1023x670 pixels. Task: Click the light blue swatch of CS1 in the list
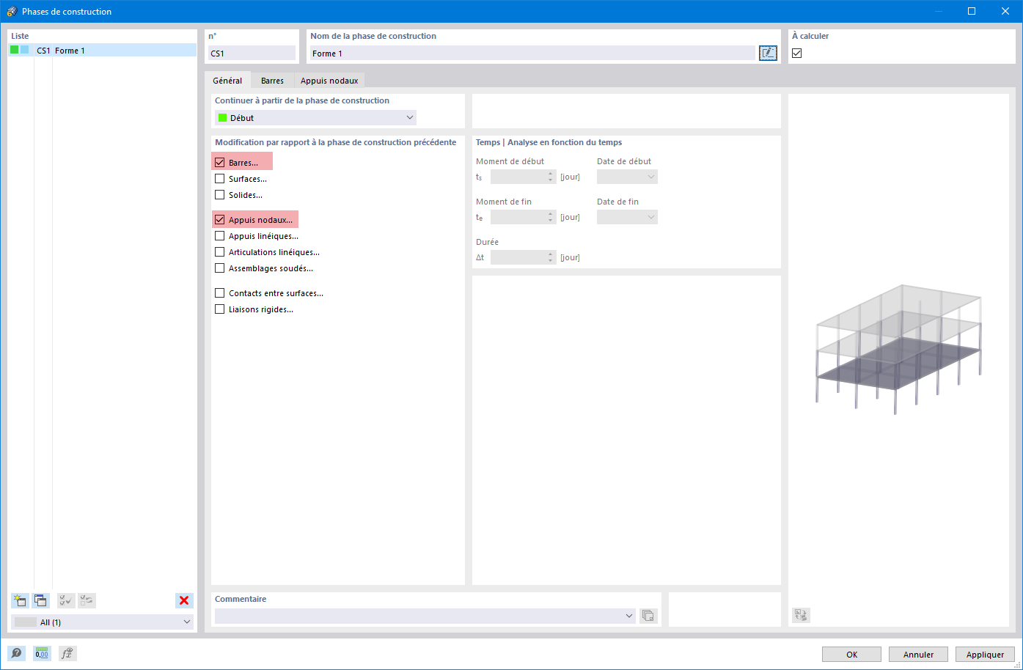(25, 50)
